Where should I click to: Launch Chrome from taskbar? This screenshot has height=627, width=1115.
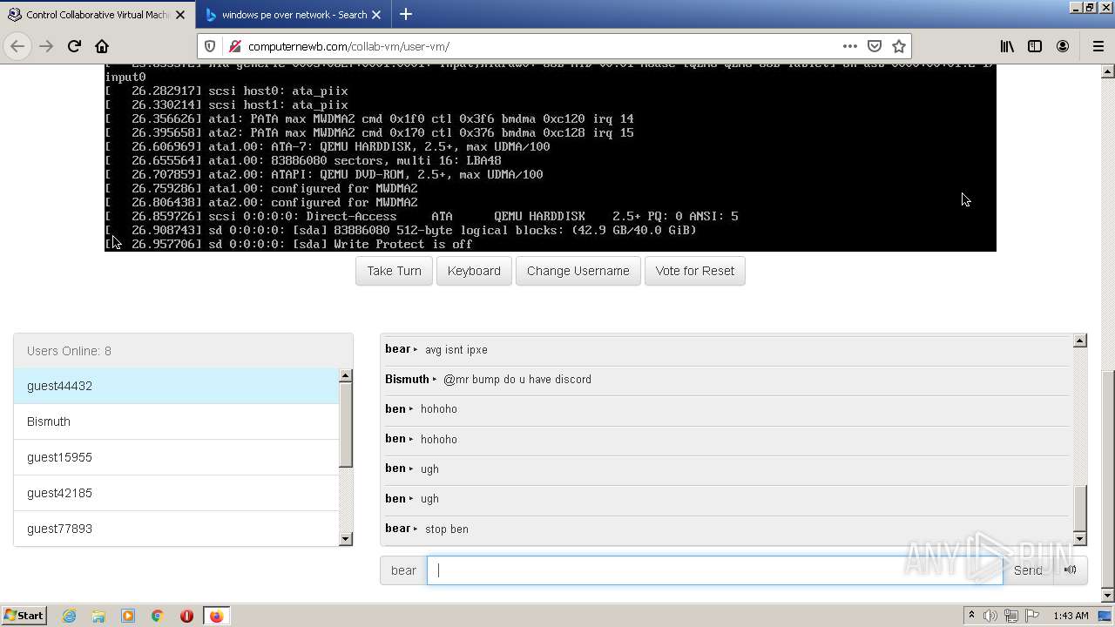(158, 616)
